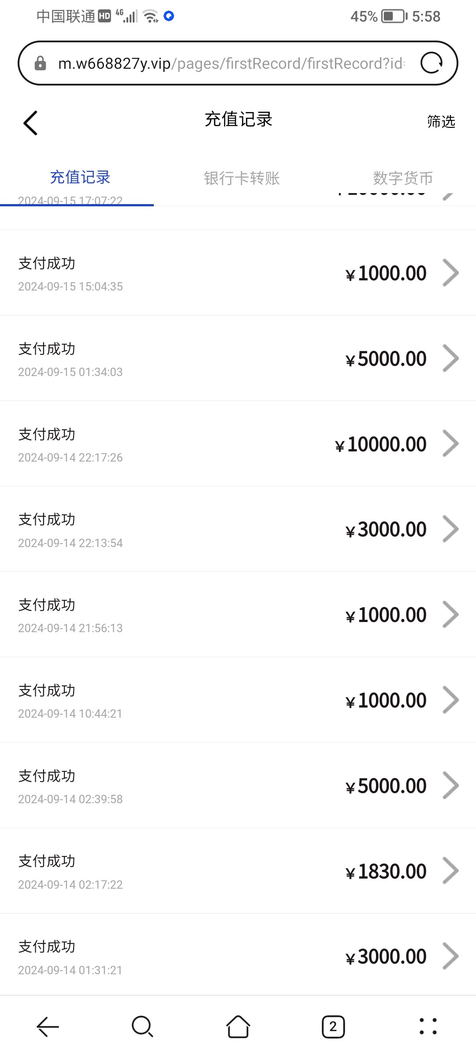Screen dimensions: 476x1058
Task: Open the browser tabs switcher showing 2
Action: (x=333, y=1027)
